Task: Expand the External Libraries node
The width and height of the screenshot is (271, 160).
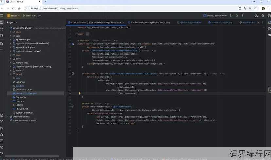Action: coord(8,117)
